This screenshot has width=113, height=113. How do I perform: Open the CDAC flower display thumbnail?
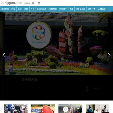pos(70,109)
